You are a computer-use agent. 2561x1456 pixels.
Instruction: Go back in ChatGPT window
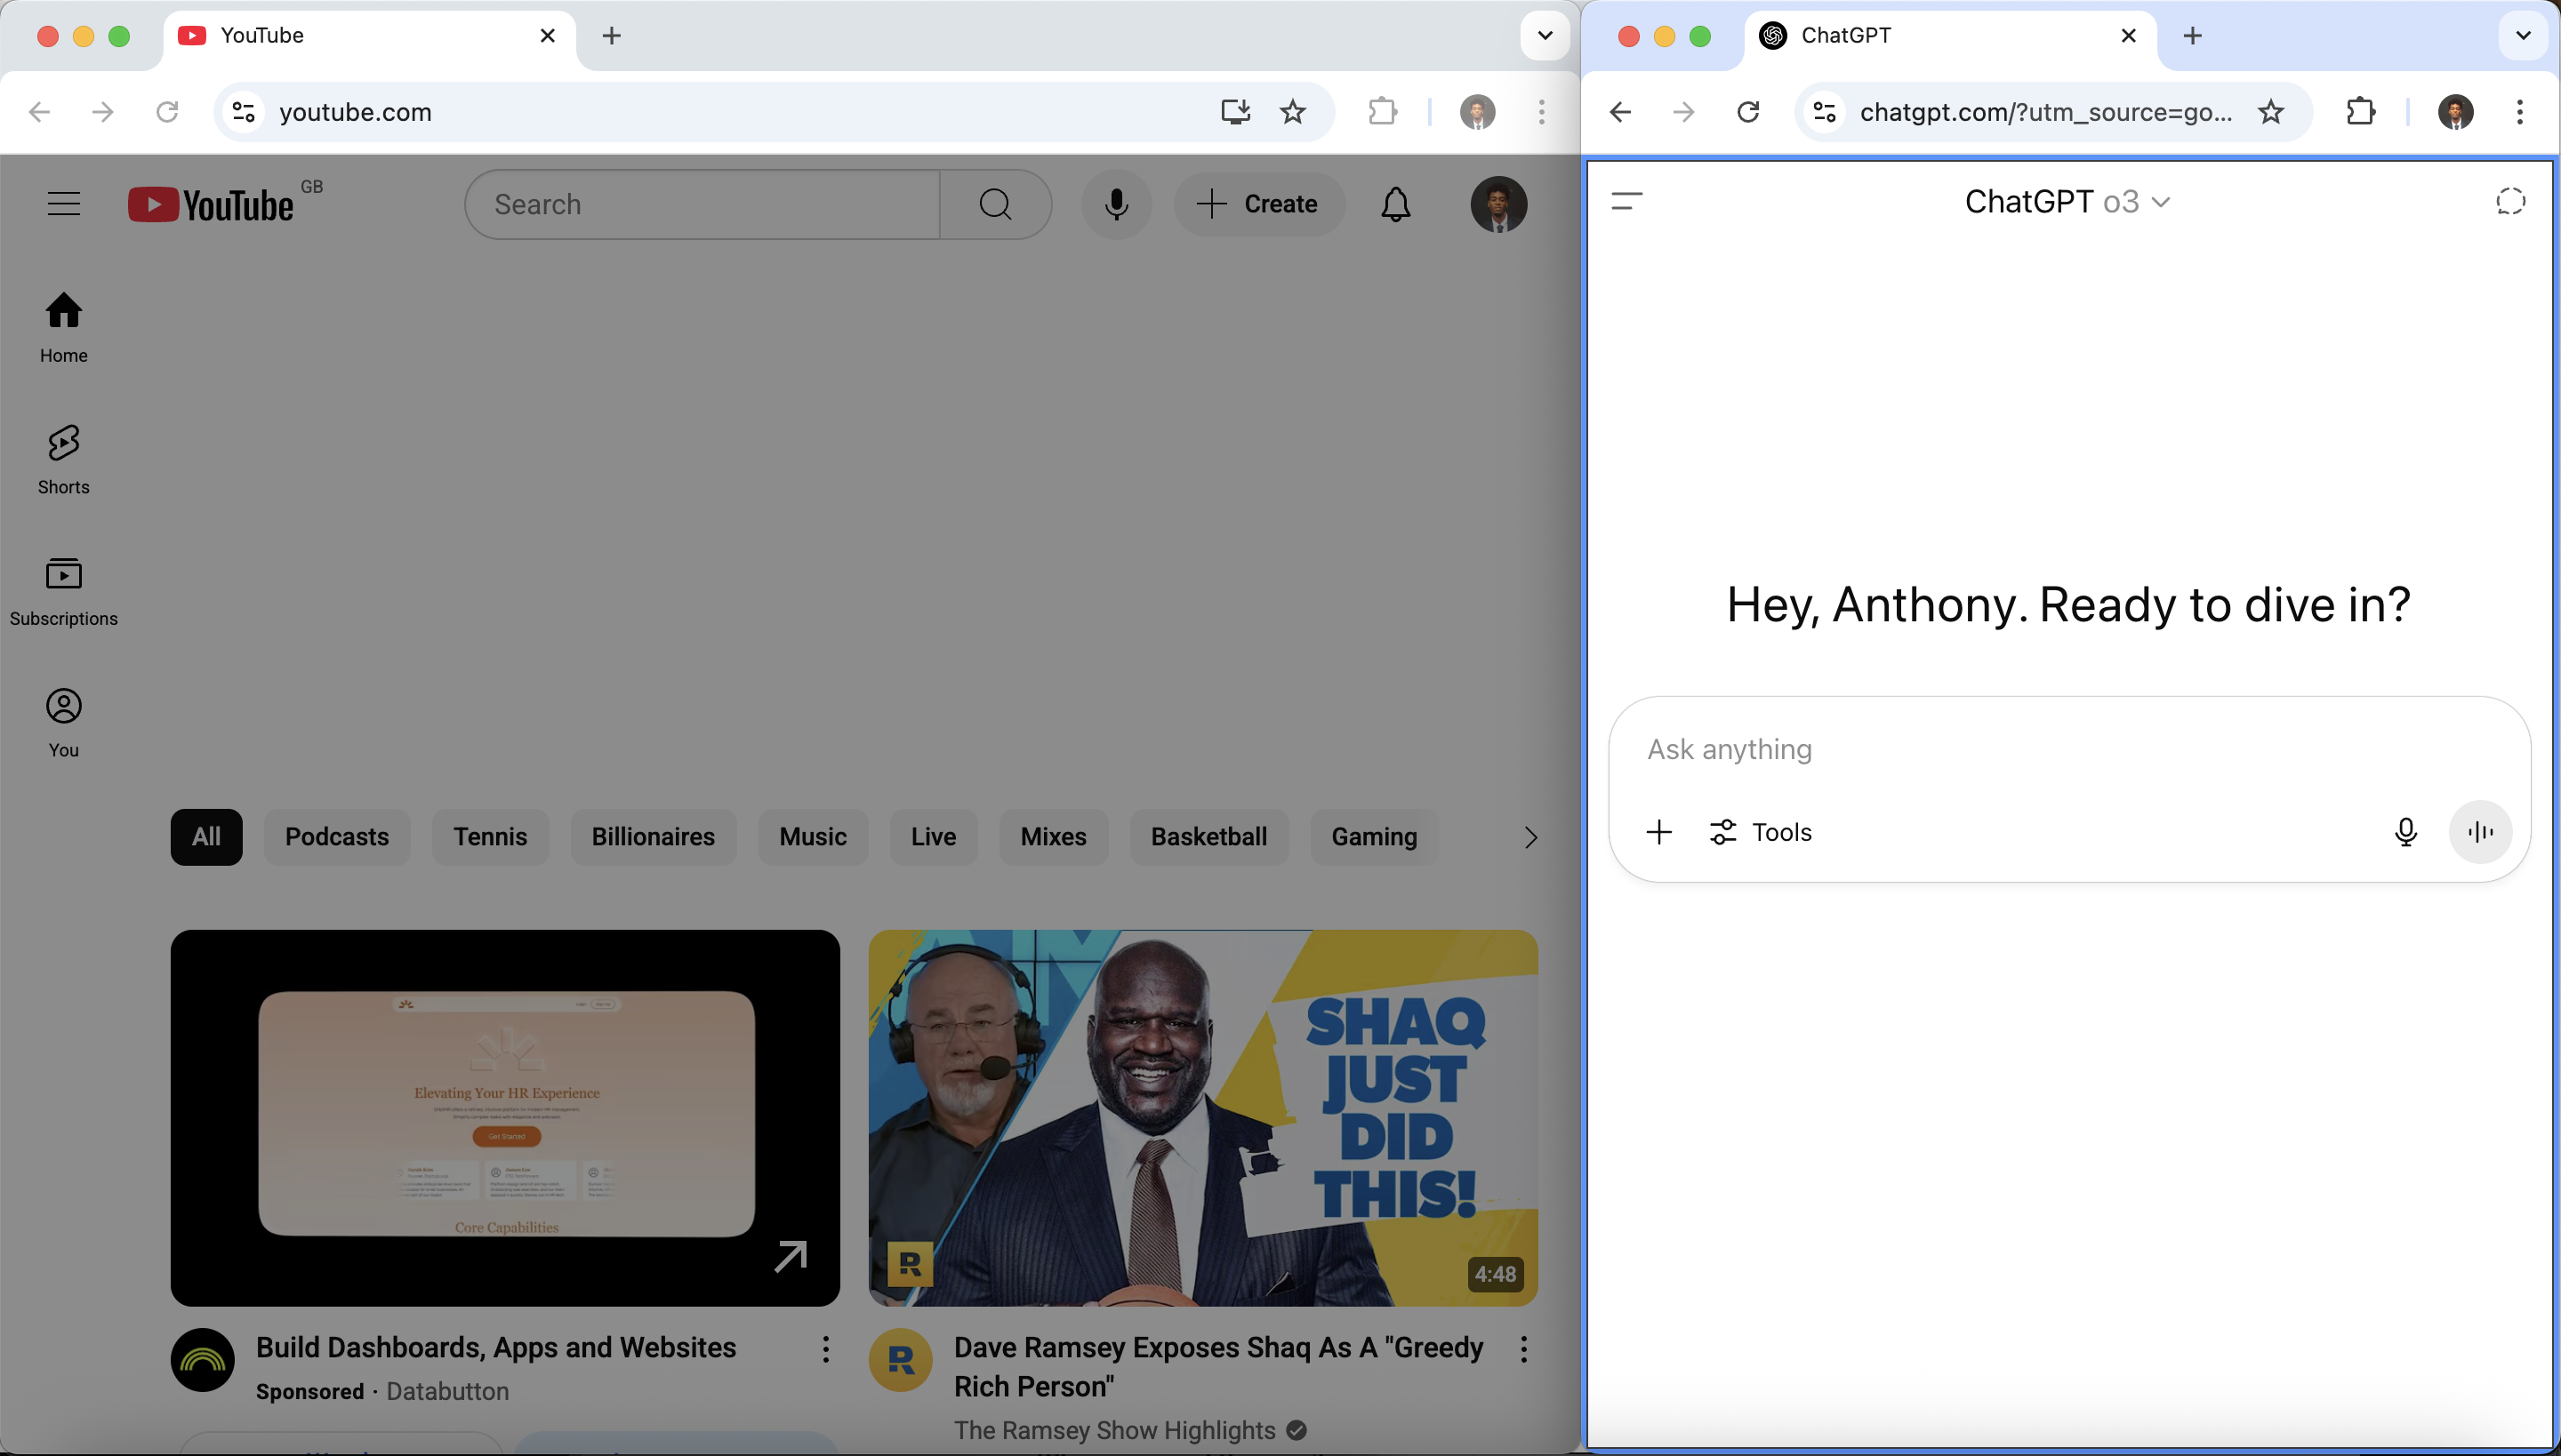pyautogui.click(x=1620, y=111)
